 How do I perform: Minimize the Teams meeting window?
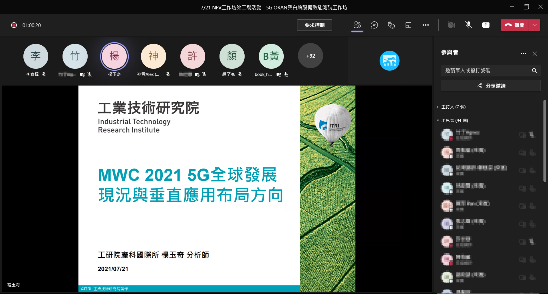coord(512,7)
